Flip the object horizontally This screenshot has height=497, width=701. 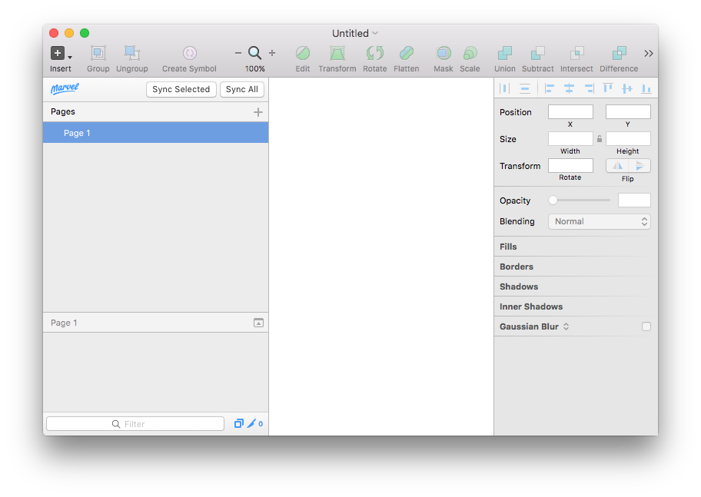(617, 166)
